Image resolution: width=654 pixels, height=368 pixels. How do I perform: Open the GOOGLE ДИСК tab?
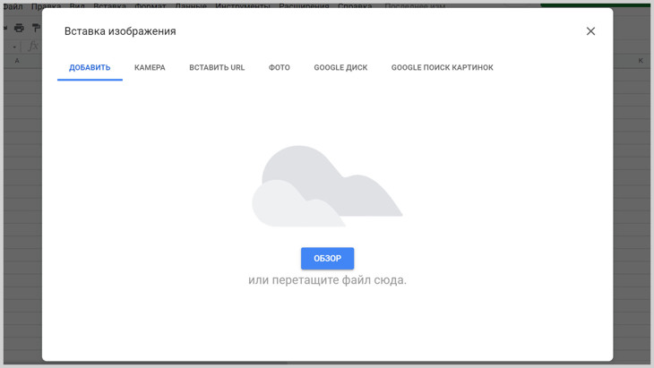[340, 68]
